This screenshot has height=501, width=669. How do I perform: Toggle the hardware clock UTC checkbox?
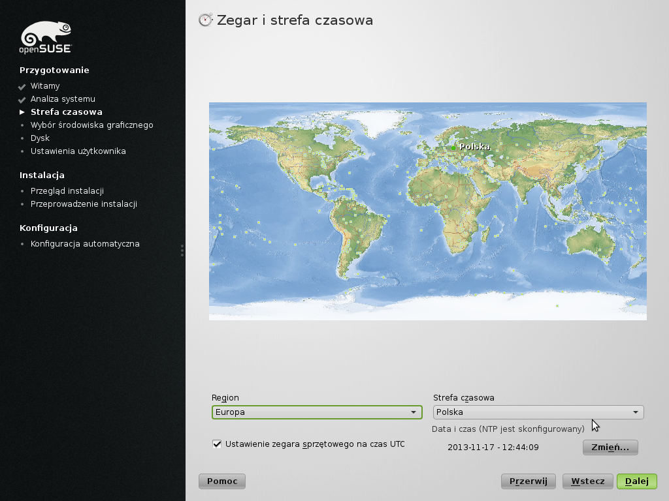pos(217,444)
